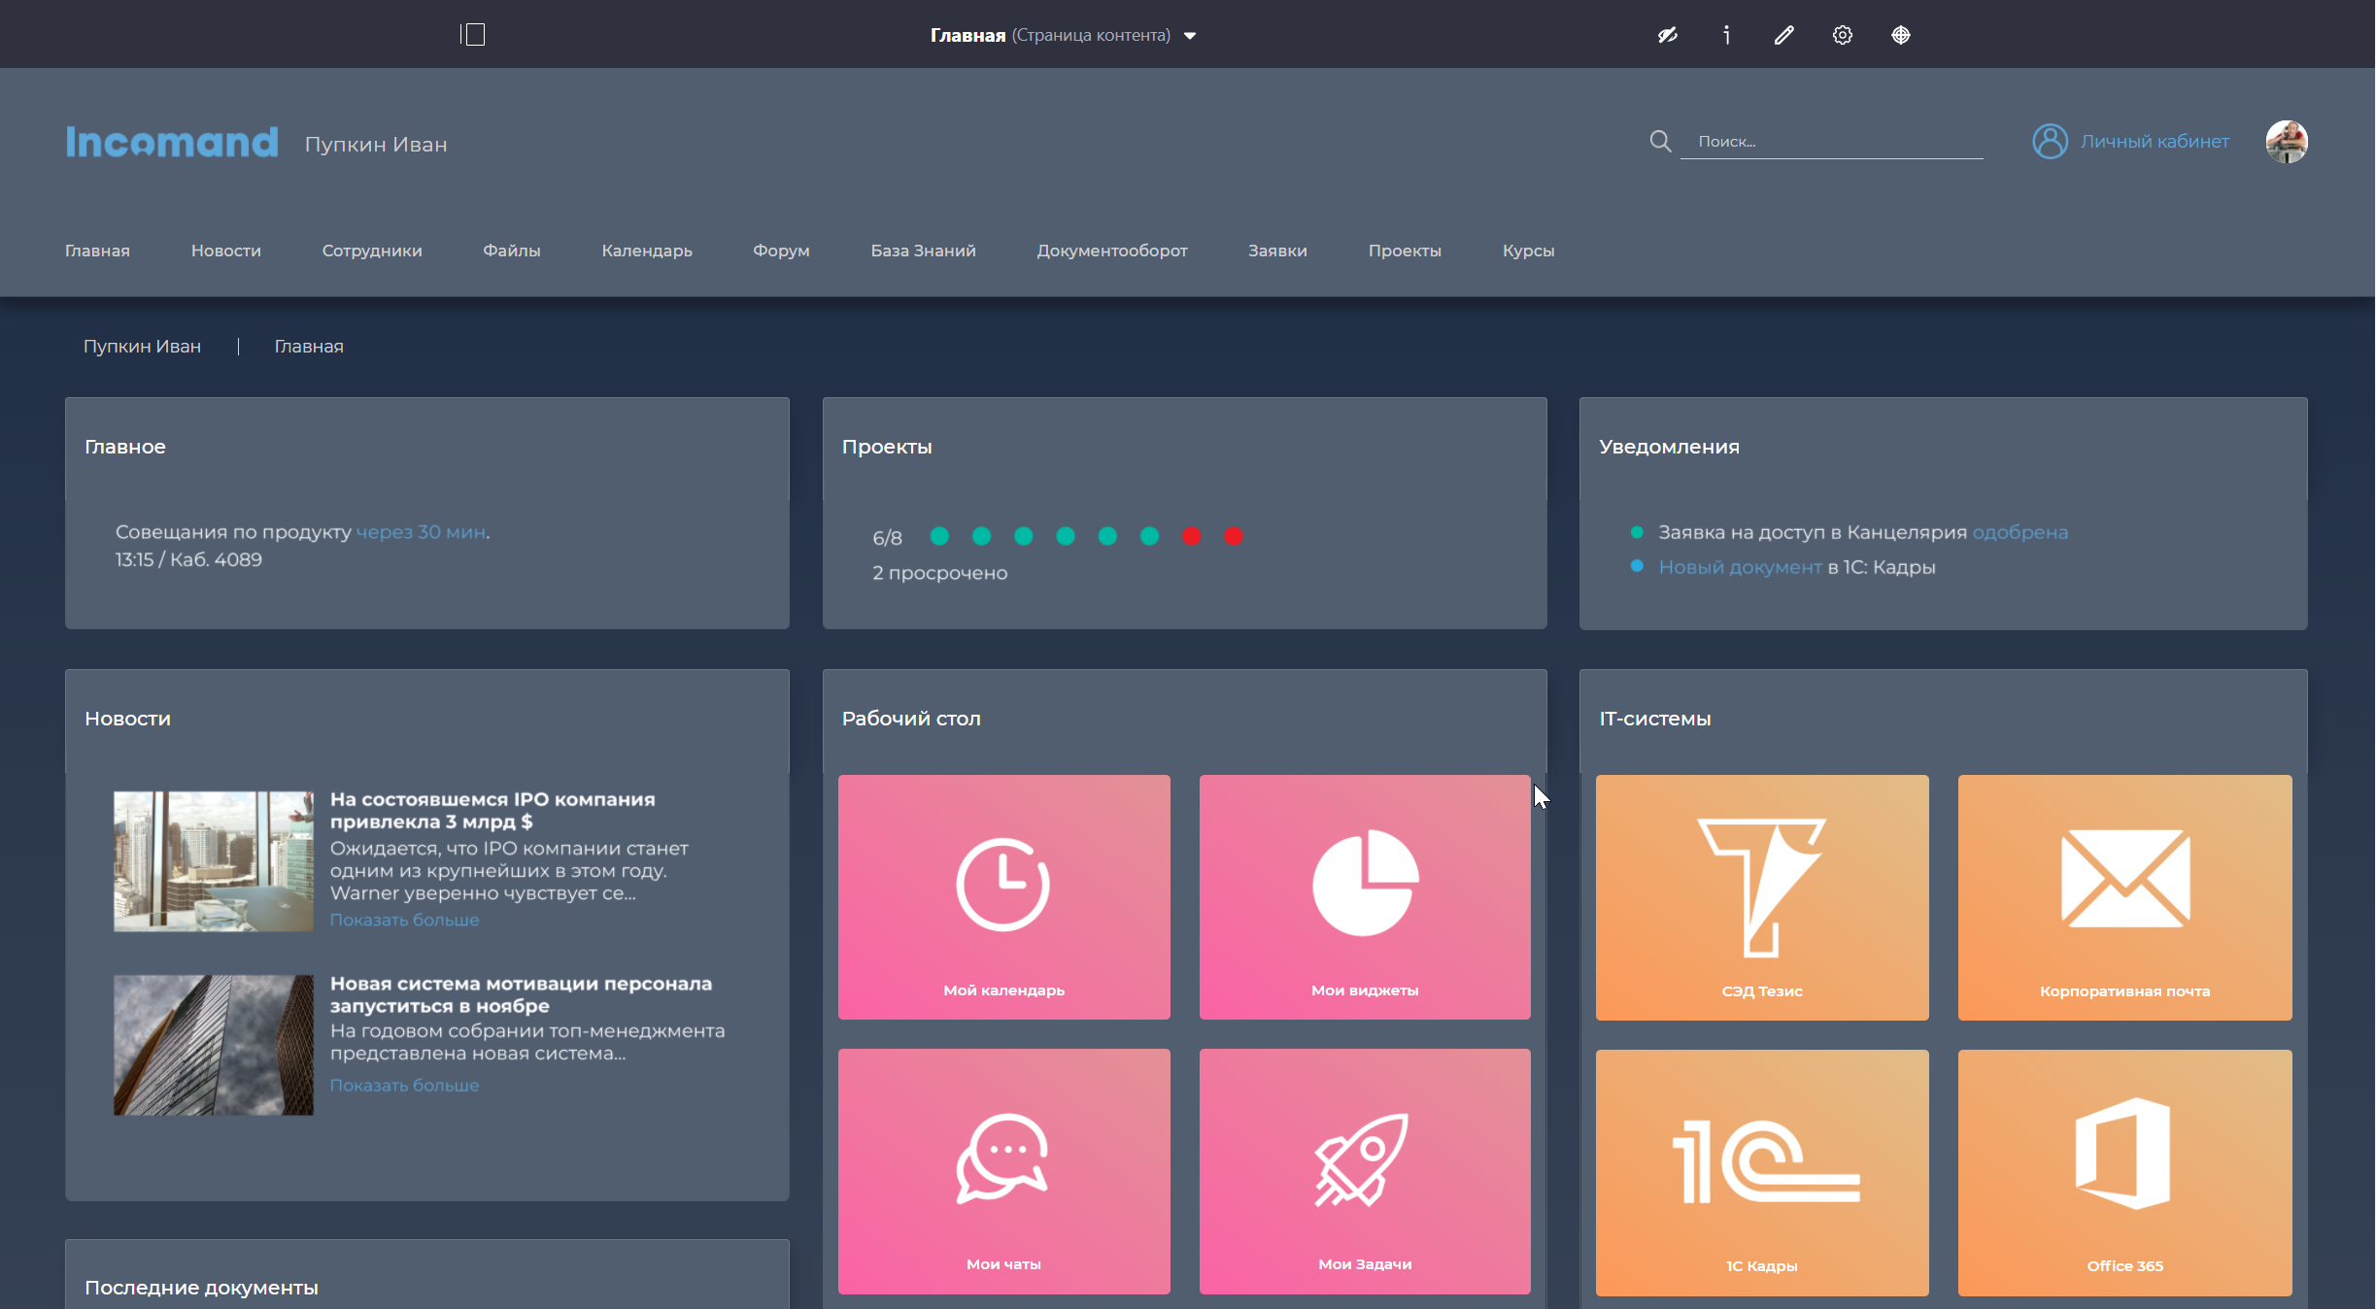
Task: Click the pencil edit icon
Action: click(1783, 35)
